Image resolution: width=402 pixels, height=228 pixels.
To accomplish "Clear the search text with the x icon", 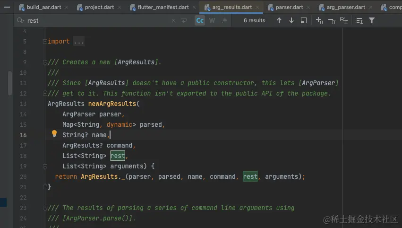I will (173, 20).
